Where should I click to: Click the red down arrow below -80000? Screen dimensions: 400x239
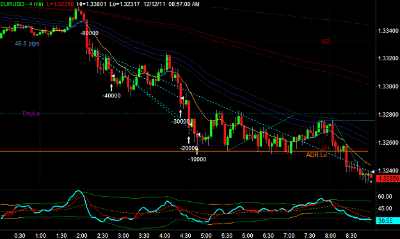point(90,44)
